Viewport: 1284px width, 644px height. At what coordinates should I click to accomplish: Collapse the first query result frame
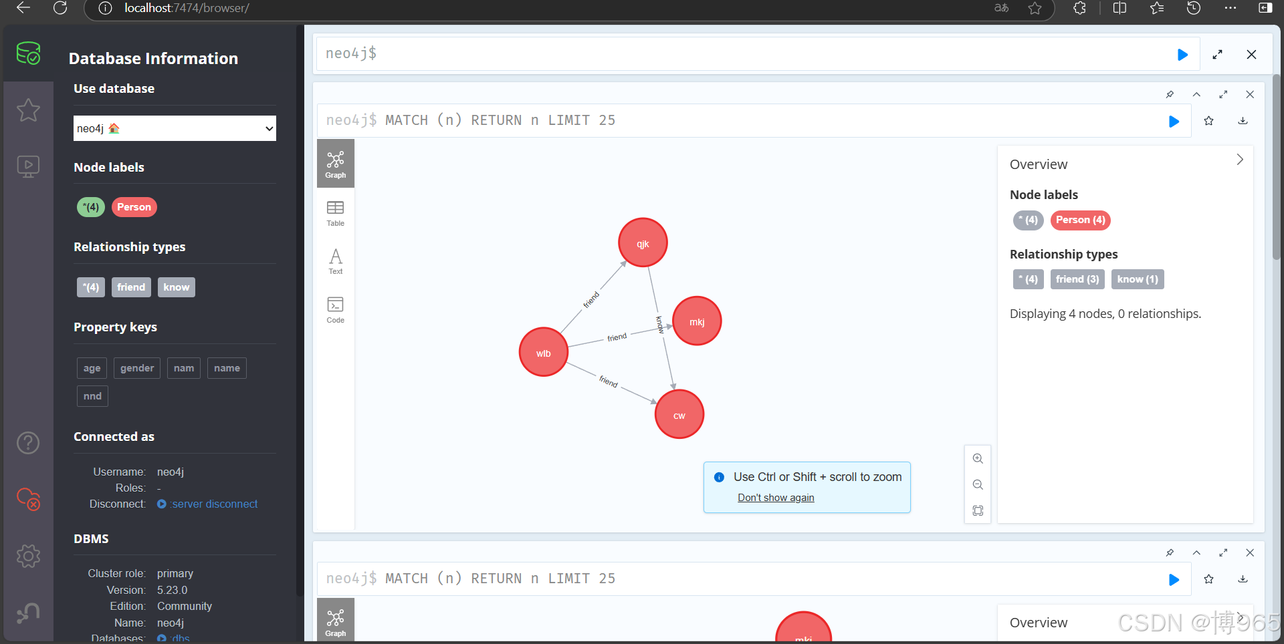point(1196,94)
